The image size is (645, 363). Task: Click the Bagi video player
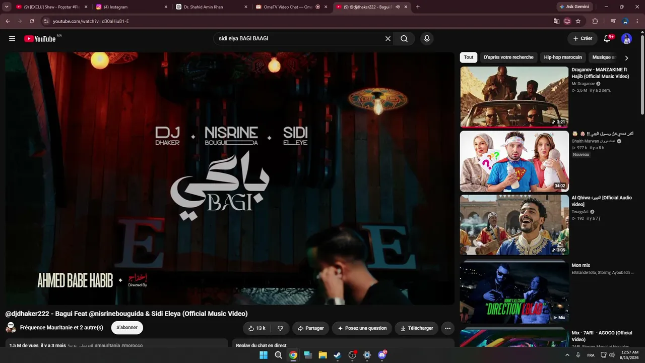(230, 178)
